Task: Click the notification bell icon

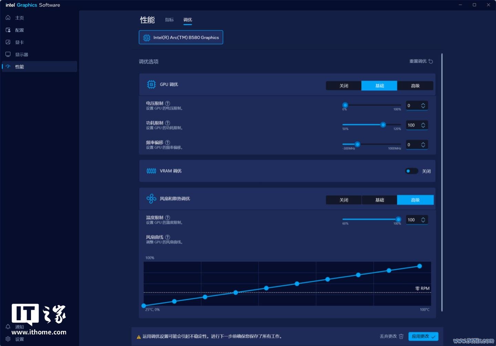Action: pyautogui.click(x=8, y=327)
